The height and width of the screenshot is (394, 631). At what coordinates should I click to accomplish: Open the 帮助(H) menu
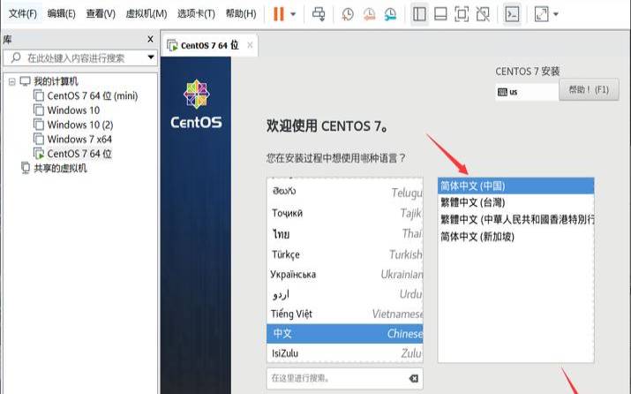[241, 14]
